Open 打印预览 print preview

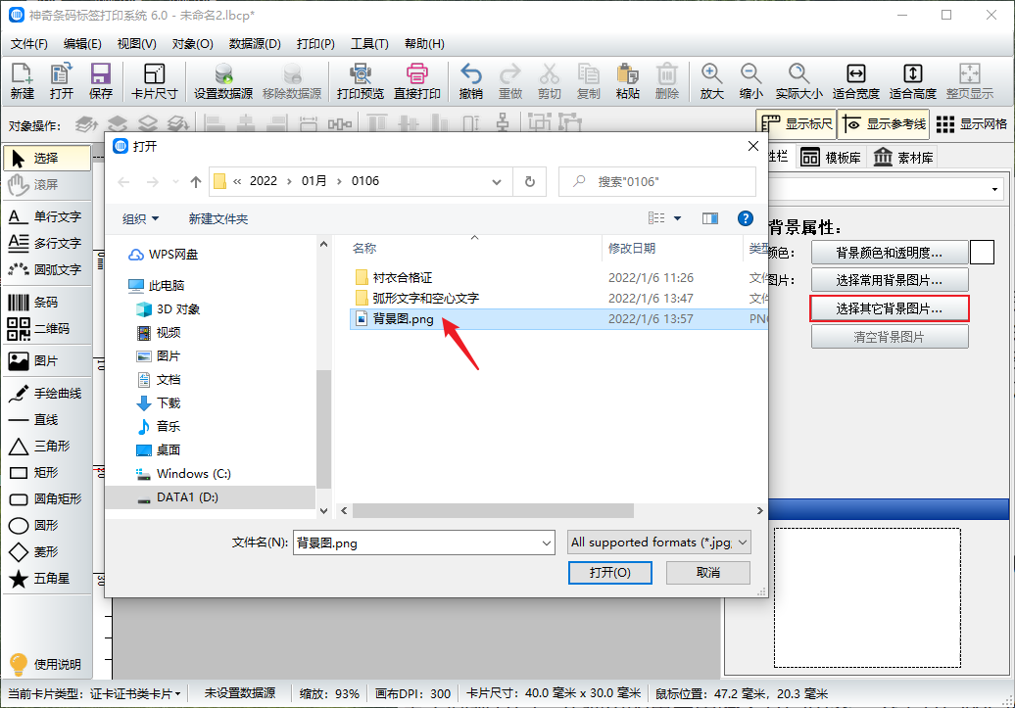[361, 81]
